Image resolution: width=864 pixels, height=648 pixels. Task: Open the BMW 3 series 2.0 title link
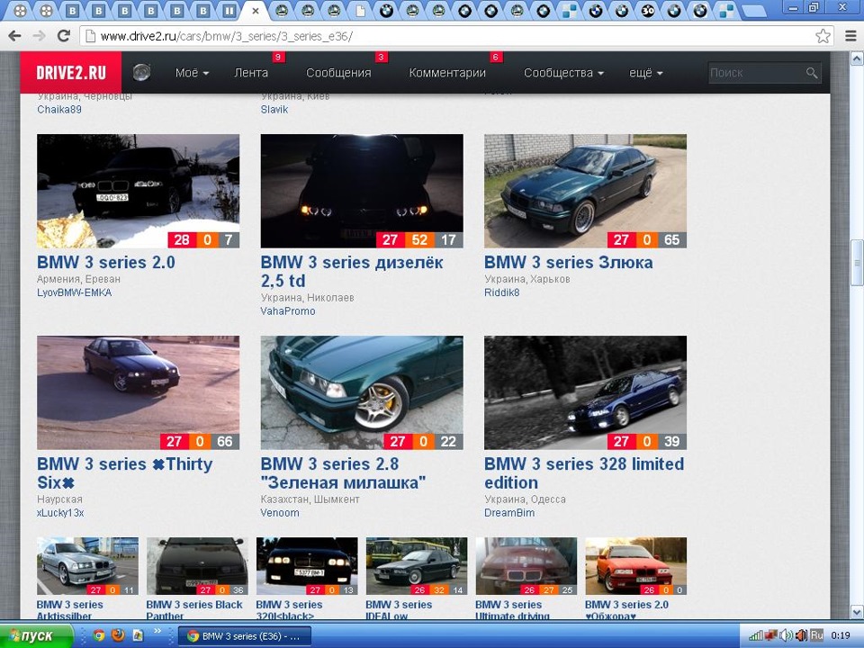coord(106,262)
